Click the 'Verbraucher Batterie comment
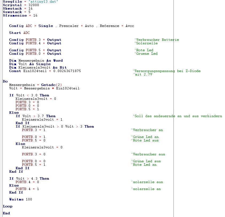Viewport: 225px width, 217px height. (157, 40)
